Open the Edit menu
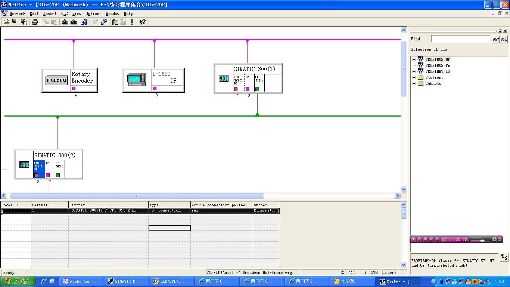The height and width of the screenshot is (287, 510). 34,13
